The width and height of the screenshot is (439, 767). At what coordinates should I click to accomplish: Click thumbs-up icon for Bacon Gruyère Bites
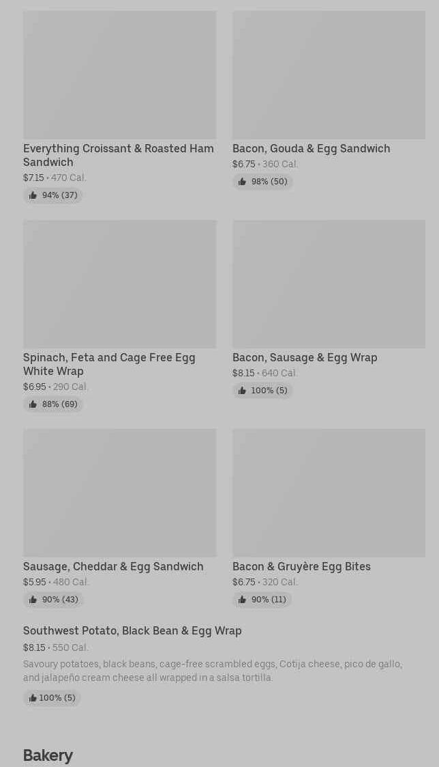pyautogui.click(x=242, y=600)
